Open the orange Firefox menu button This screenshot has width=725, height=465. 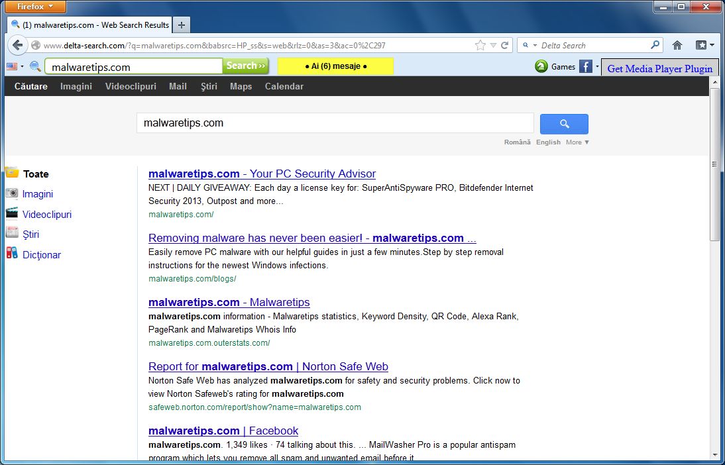coord(34,7)
